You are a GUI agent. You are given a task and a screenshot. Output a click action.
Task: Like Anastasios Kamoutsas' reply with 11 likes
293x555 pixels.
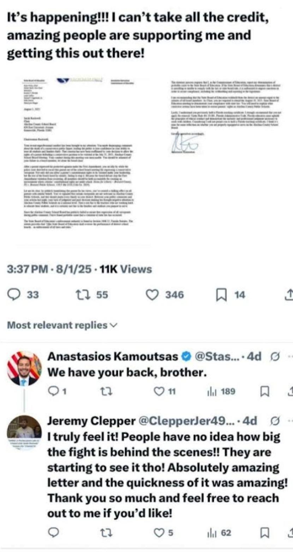160,391
